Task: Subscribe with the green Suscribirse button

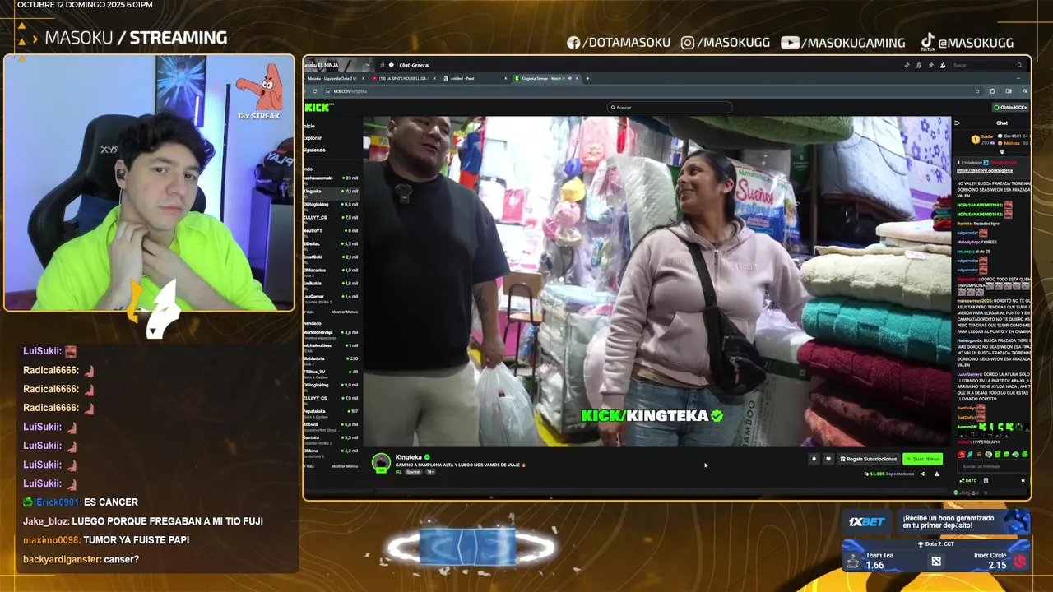Action: coord(922,459)
